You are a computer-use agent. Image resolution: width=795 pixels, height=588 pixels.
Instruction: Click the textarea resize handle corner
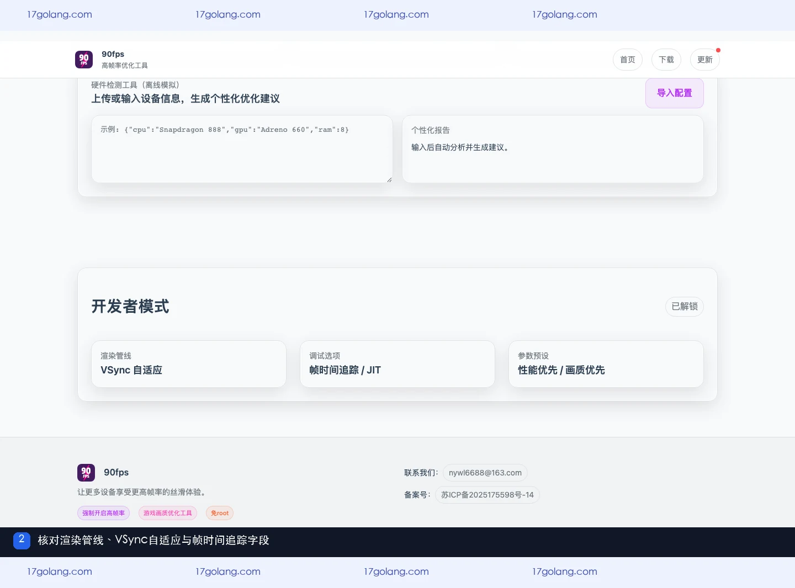(x=389, y=179)
